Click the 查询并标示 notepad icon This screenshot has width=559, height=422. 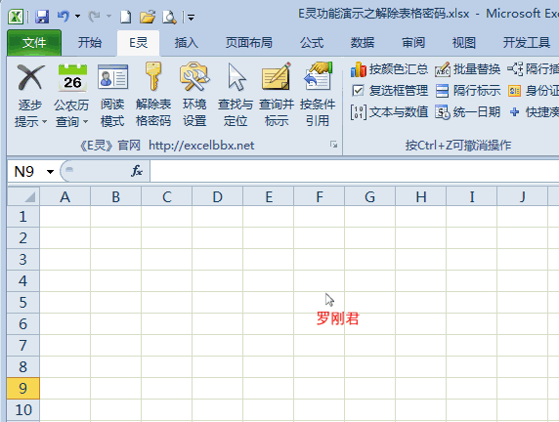277,76
